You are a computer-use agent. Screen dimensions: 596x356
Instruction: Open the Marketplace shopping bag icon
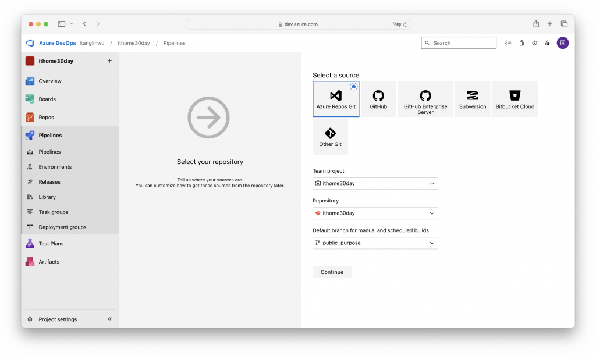click(x=521, y=43)
